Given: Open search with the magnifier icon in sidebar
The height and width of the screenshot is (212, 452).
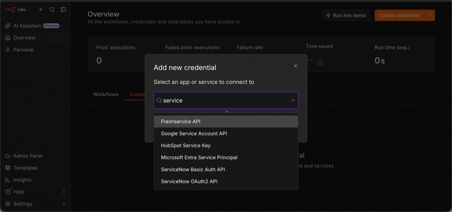Looking at the screenshot, I should [x=52, y=10].
